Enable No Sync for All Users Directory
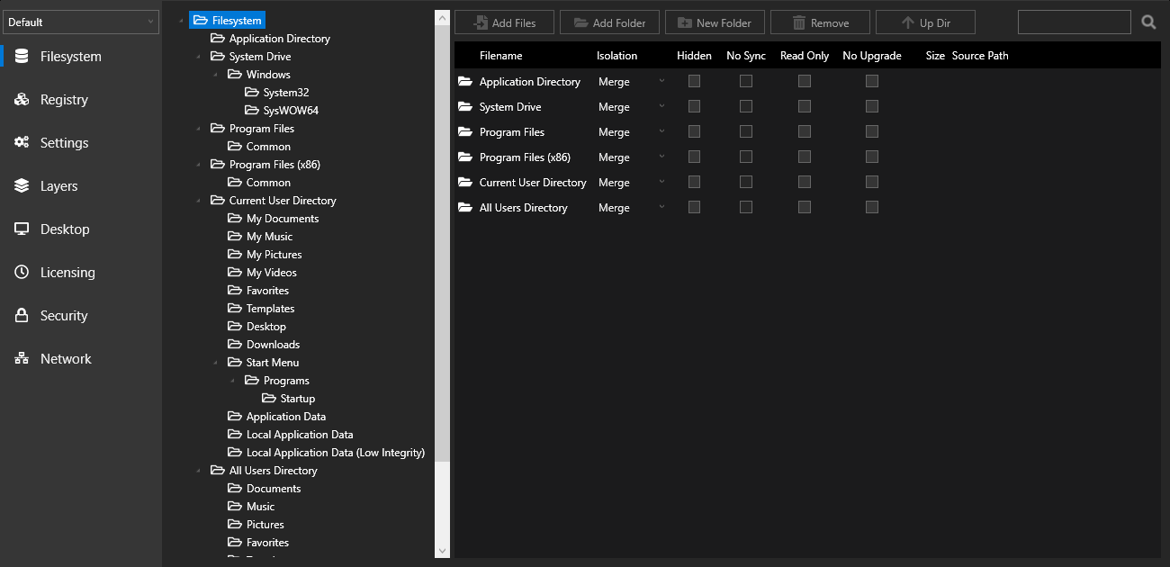This screenshot has height=567, width=1170. tap(746, 207)
